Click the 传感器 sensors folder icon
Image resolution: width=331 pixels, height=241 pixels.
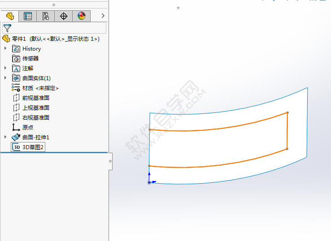pos(16,59)
